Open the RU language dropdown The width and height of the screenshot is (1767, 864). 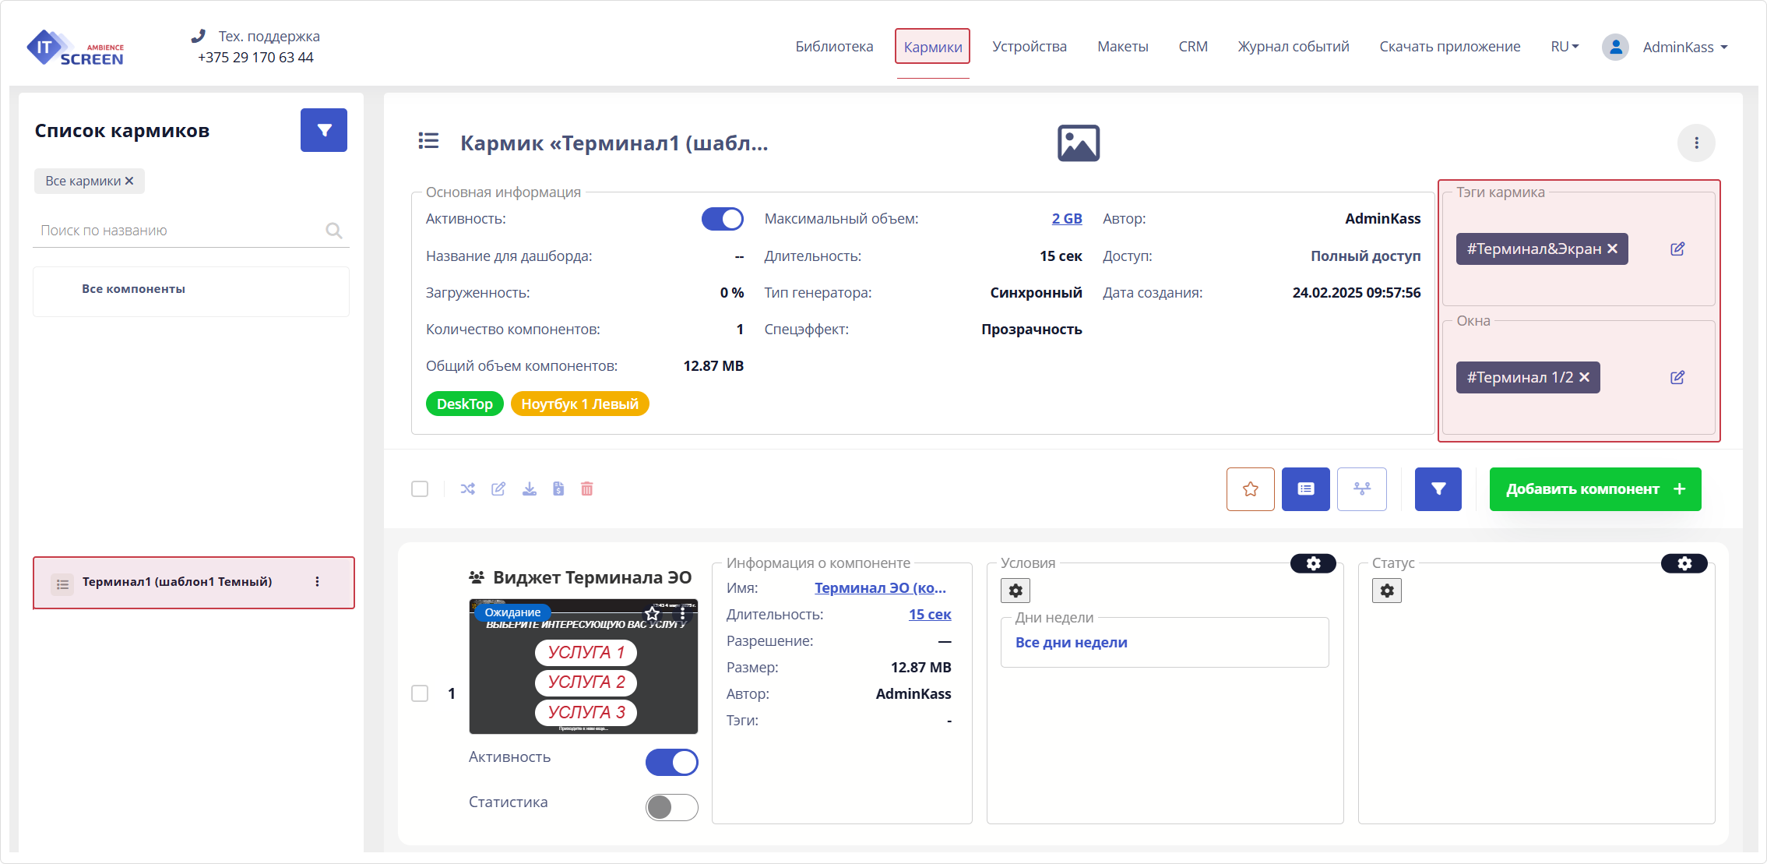pyautogui.click(x=1562, y=46)
